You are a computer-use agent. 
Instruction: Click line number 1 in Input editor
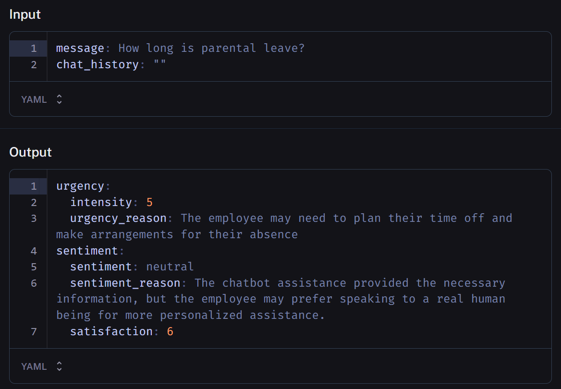click(34, 49)
